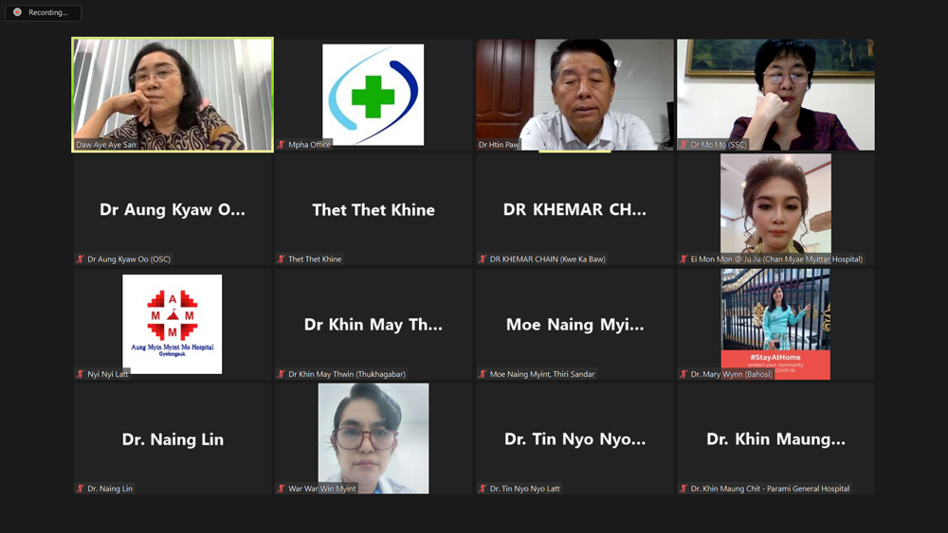Image resolution: width=948 pixels, height=533 pixels.
Task: Click muted mic icon beside Dr Aung Kyaw Oo (OSC)
Action: click(80, 259)
